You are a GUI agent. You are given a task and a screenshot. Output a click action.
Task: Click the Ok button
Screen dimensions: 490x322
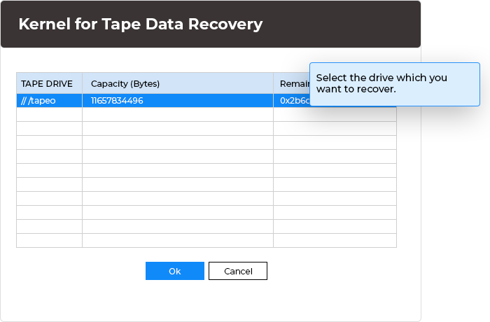coord(174,271)
